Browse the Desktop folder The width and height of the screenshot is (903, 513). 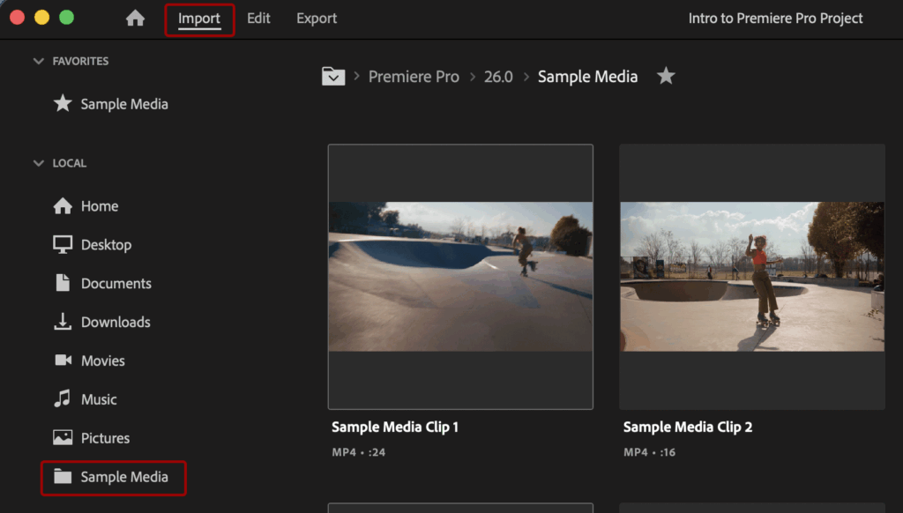106,245
